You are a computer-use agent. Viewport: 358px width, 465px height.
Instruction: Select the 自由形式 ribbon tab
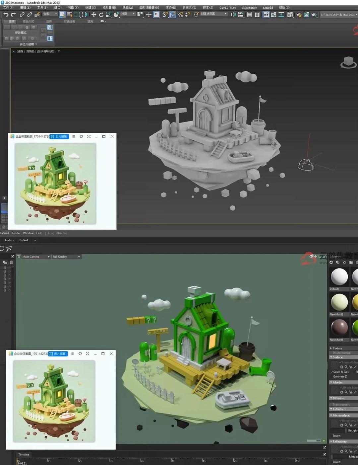[29, 21]
